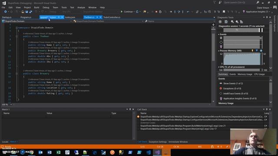The height and width of the screenshot is (156, 278).
Task: Click the Diagnostic Tools settings icon
Action: click(220, 22)
